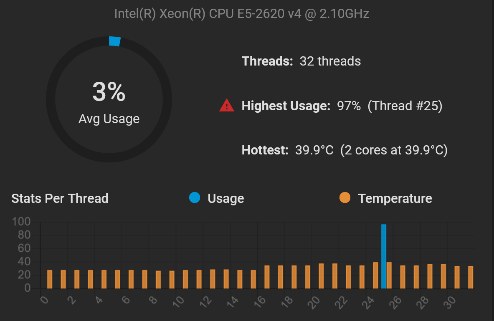Click the orange temperature bar for thread 24
Viewport: 494px width, 321px height.
coord(375,276)
